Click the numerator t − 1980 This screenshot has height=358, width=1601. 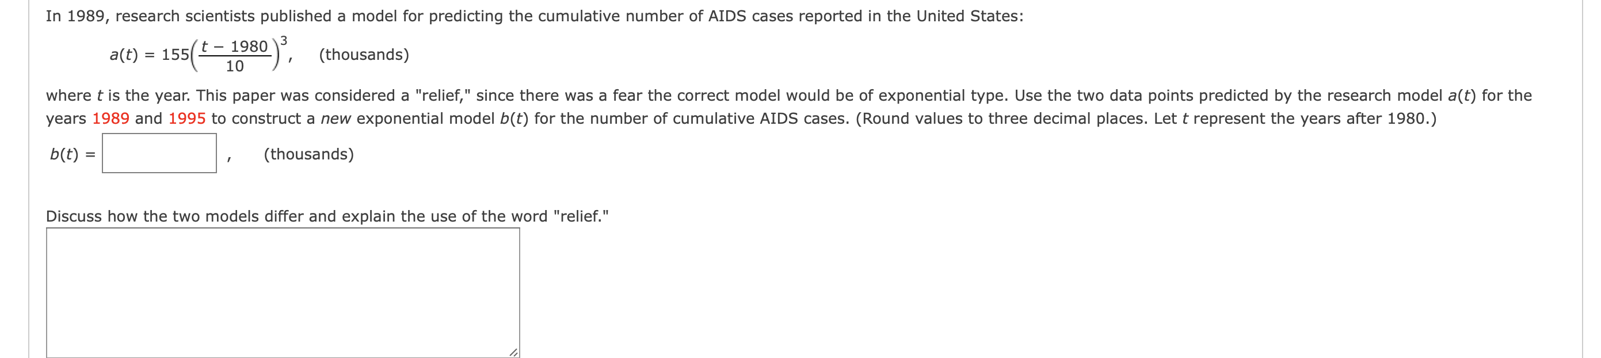pos(234,47)
